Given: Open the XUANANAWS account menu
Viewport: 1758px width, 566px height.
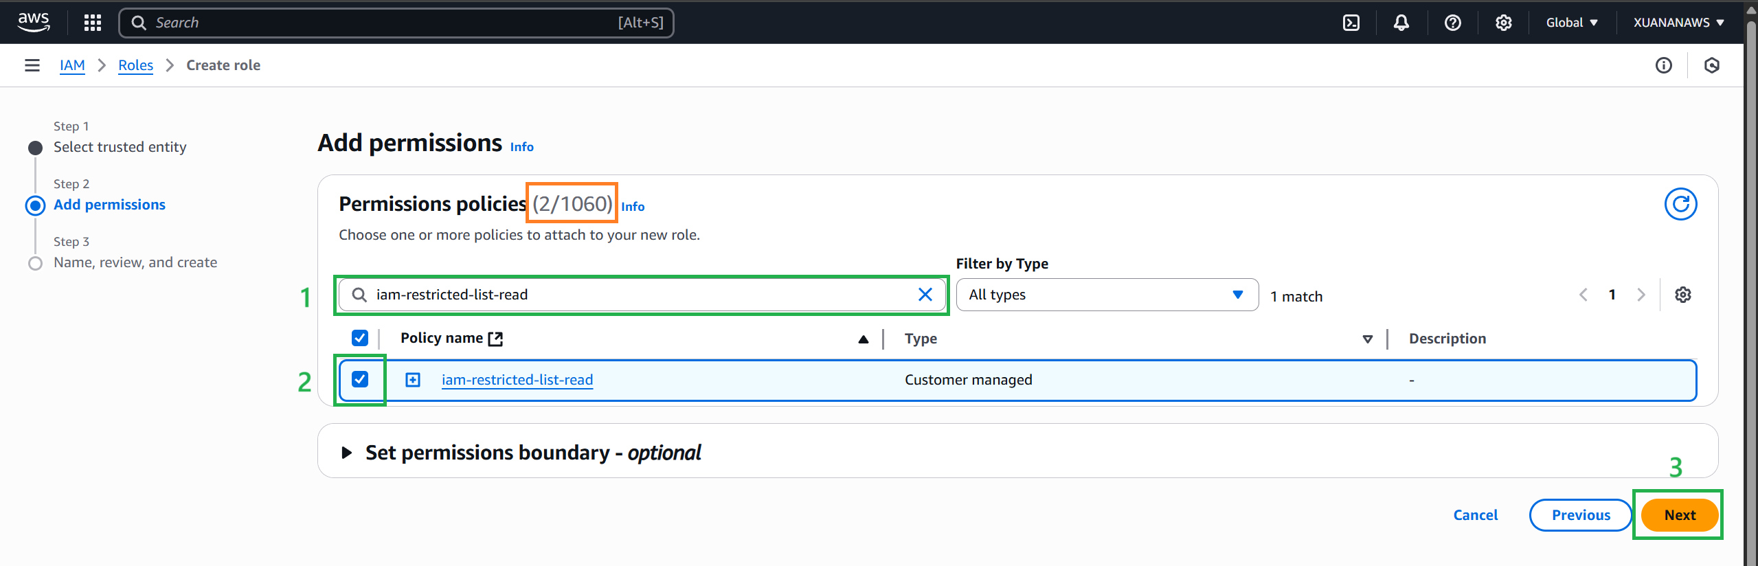Looking at the screenshot, I should [x=1678, y=23].
